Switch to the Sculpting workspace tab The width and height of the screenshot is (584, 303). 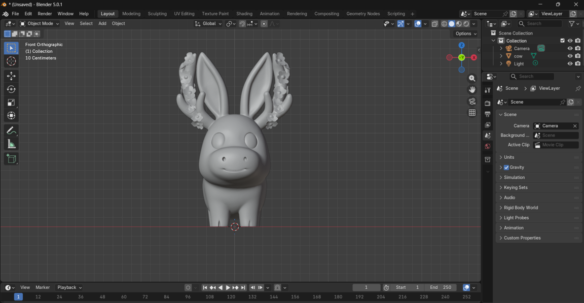(x=157, y=14)
